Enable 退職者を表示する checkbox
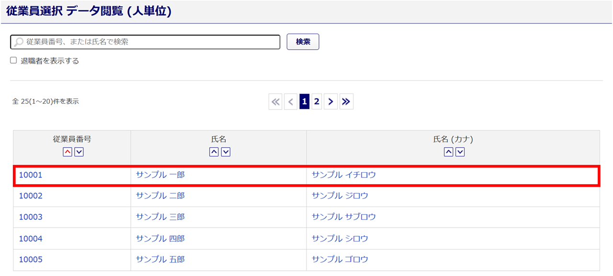 [x=13, y=61]
